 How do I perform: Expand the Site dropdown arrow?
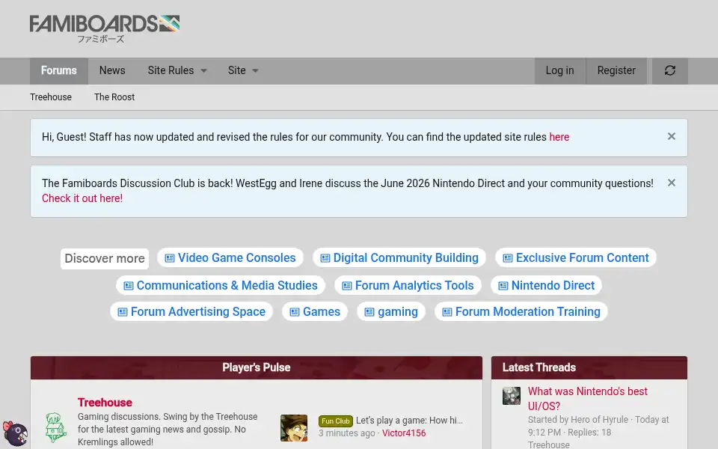[x=256, y=71]
